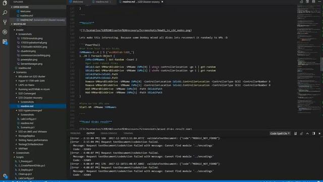Collapse the Scripts folder

coord(20,157)
